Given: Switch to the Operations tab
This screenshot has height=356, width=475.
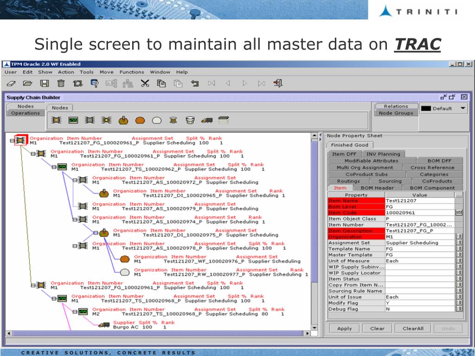Looking at the screenshot, I should click(26, 113).
